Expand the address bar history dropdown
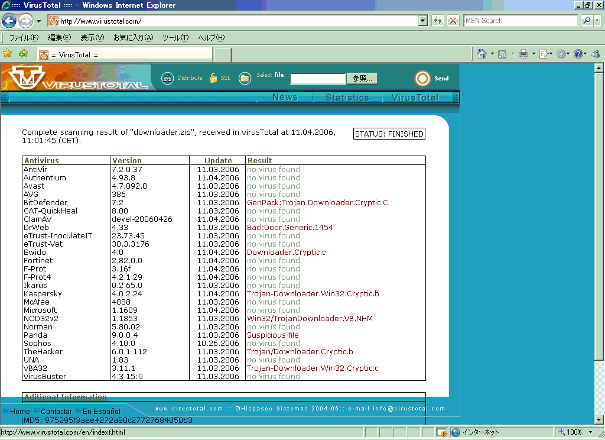Screen dimensions: 605x440 pyautogui.click(x=423, y=21)
